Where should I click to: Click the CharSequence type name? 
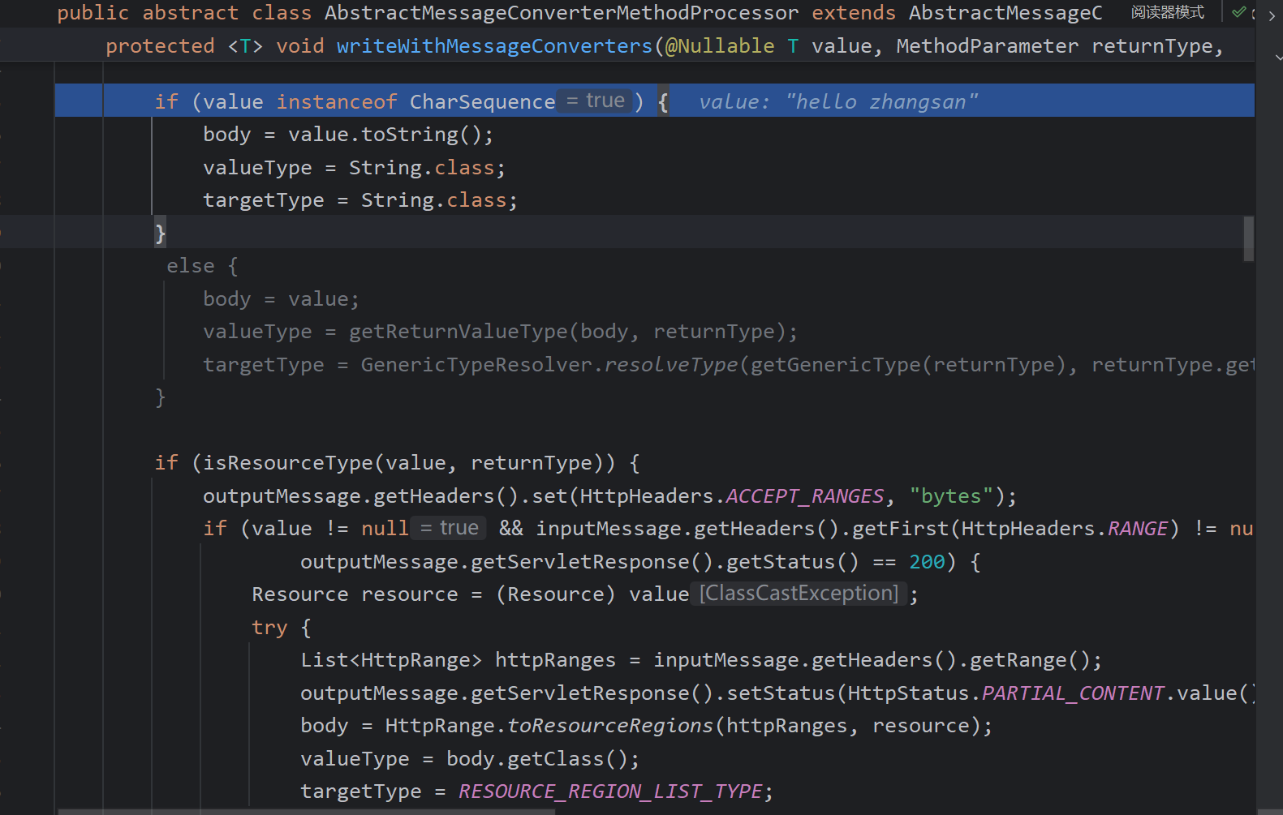[483, 101]
